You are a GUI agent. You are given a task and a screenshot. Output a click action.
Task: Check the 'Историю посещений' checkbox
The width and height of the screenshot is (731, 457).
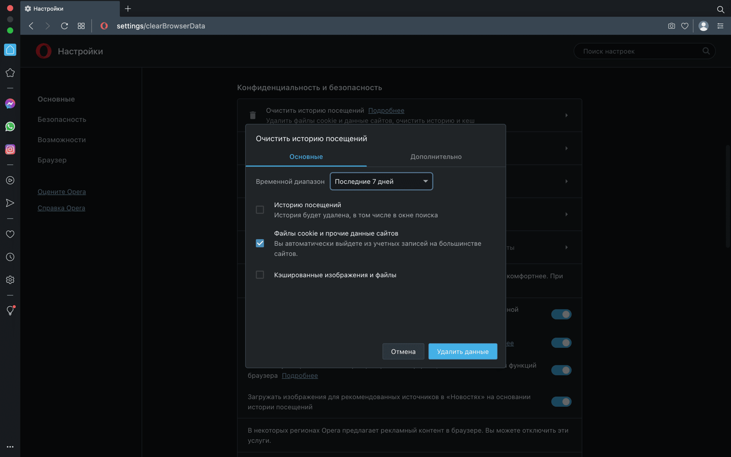tap(260, 210)
